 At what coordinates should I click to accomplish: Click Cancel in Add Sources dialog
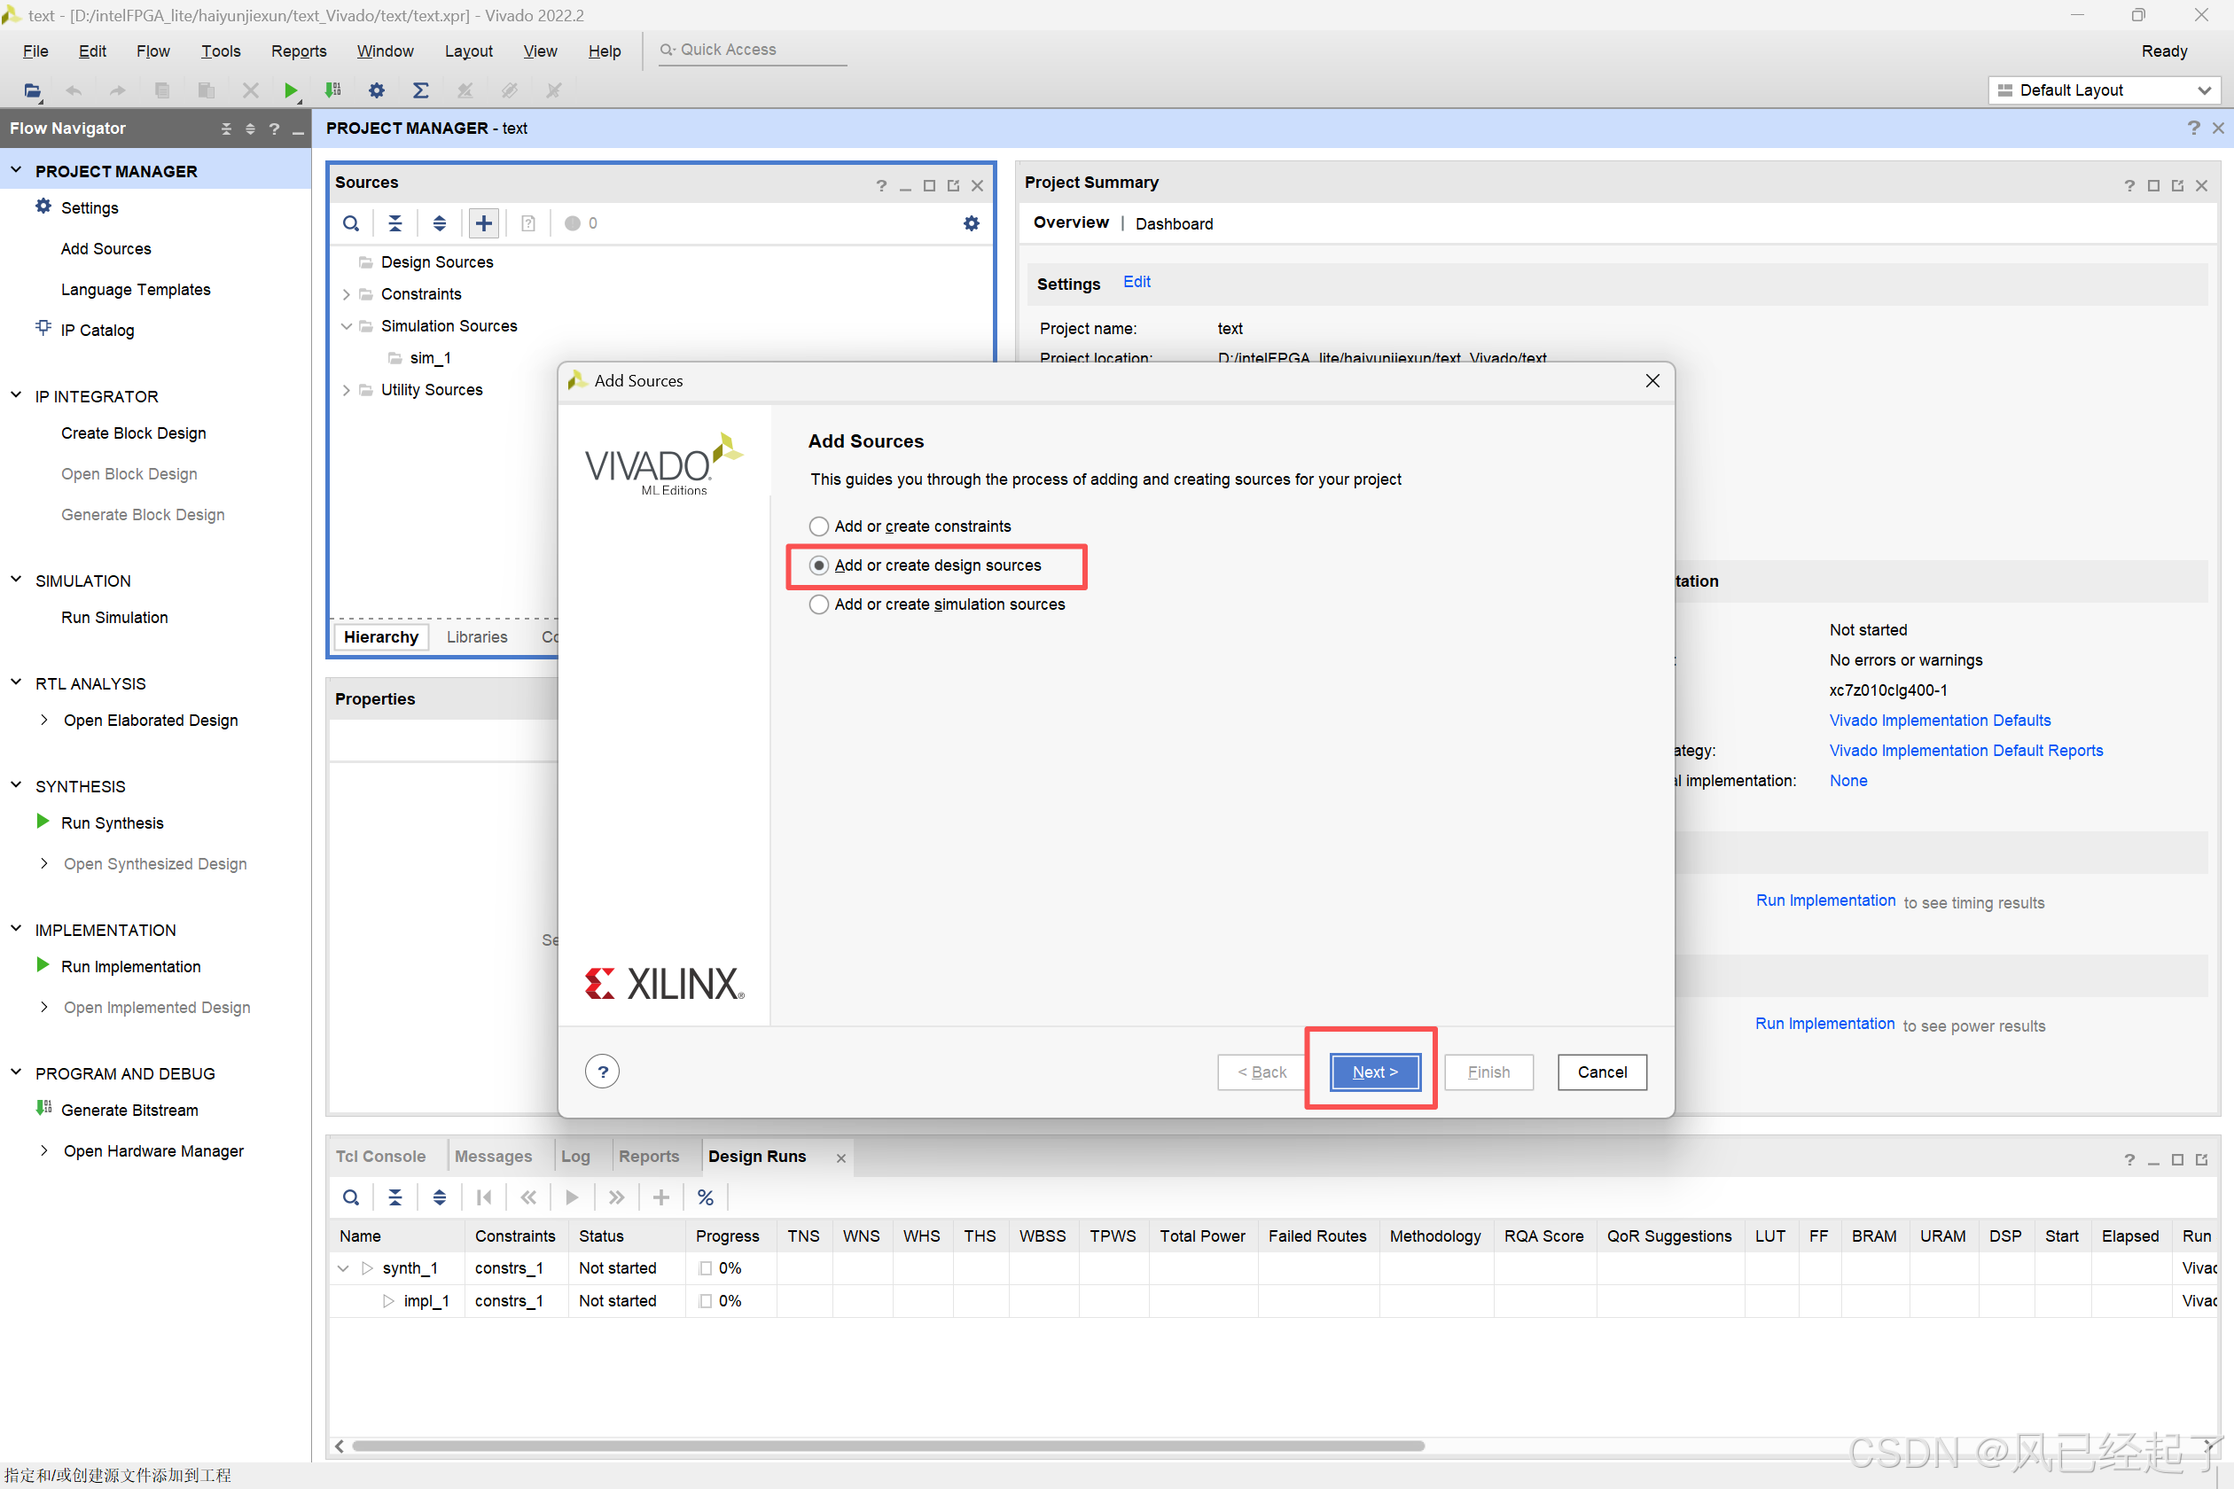pyautogui.click(x=1601, y=1072)
